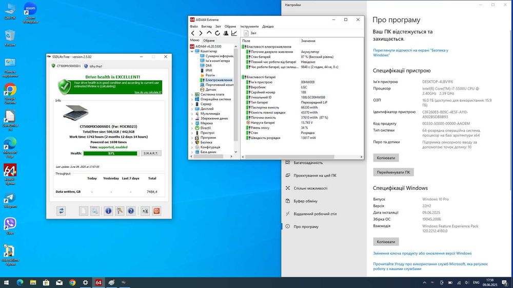Click SSDLife health 97% progress bar
The image size is (513, 288).
(111, 153)
